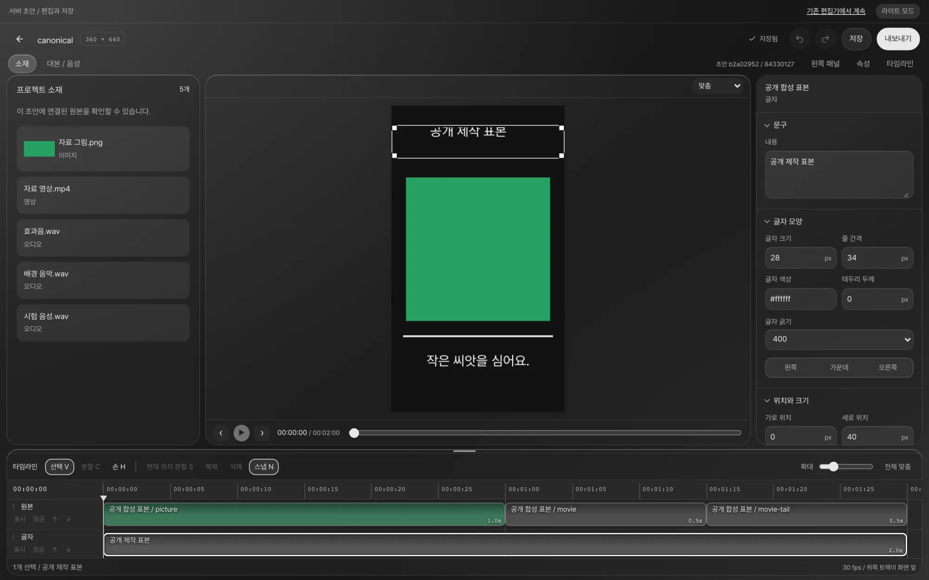Follow the 기존 편집기에서 계속 link

point(836,11)
